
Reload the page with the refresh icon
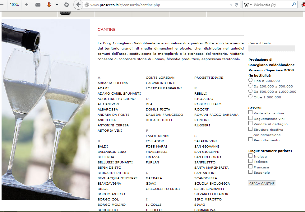[x=237, y=5]
